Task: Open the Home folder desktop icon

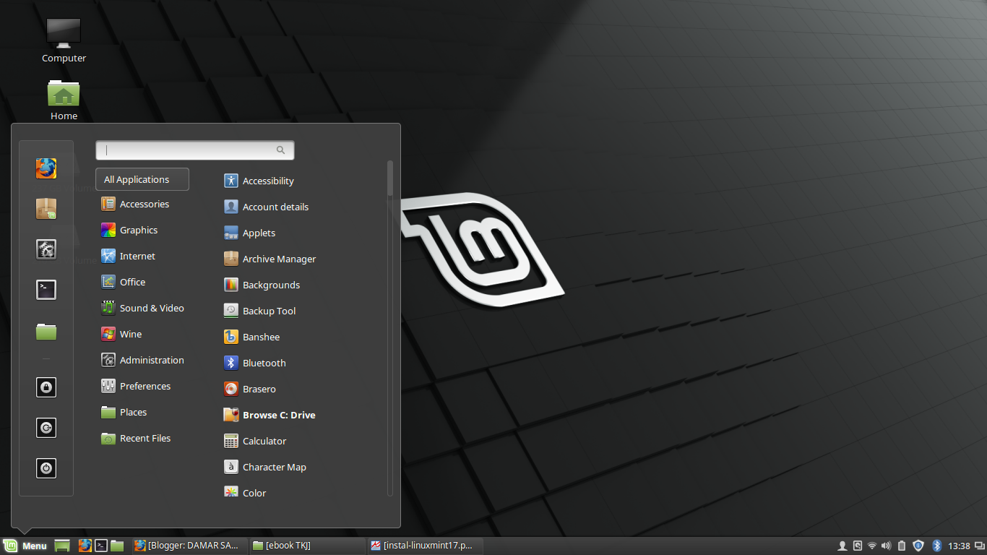Action: [x=64, y=100]
